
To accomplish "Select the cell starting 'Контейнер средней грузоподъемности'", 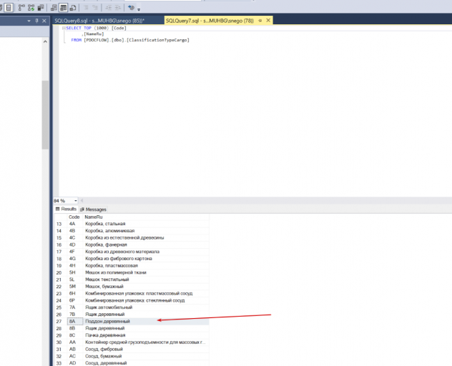I will click(x=146, y=342).
